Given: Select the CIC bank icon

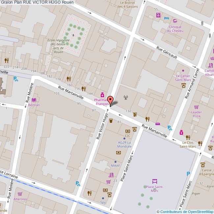Looking at the screenshot, I should tap(127, 131).
